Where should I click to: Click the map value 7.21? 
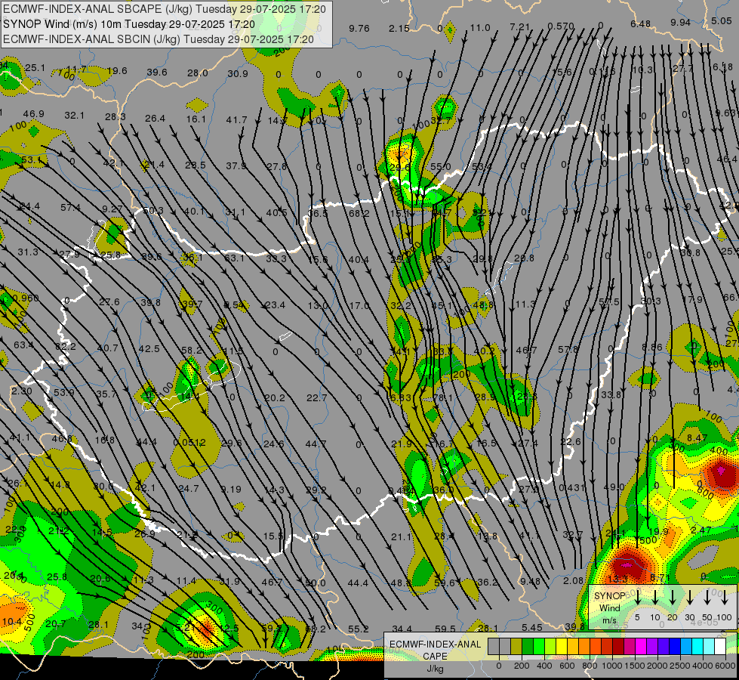[520, 27]
